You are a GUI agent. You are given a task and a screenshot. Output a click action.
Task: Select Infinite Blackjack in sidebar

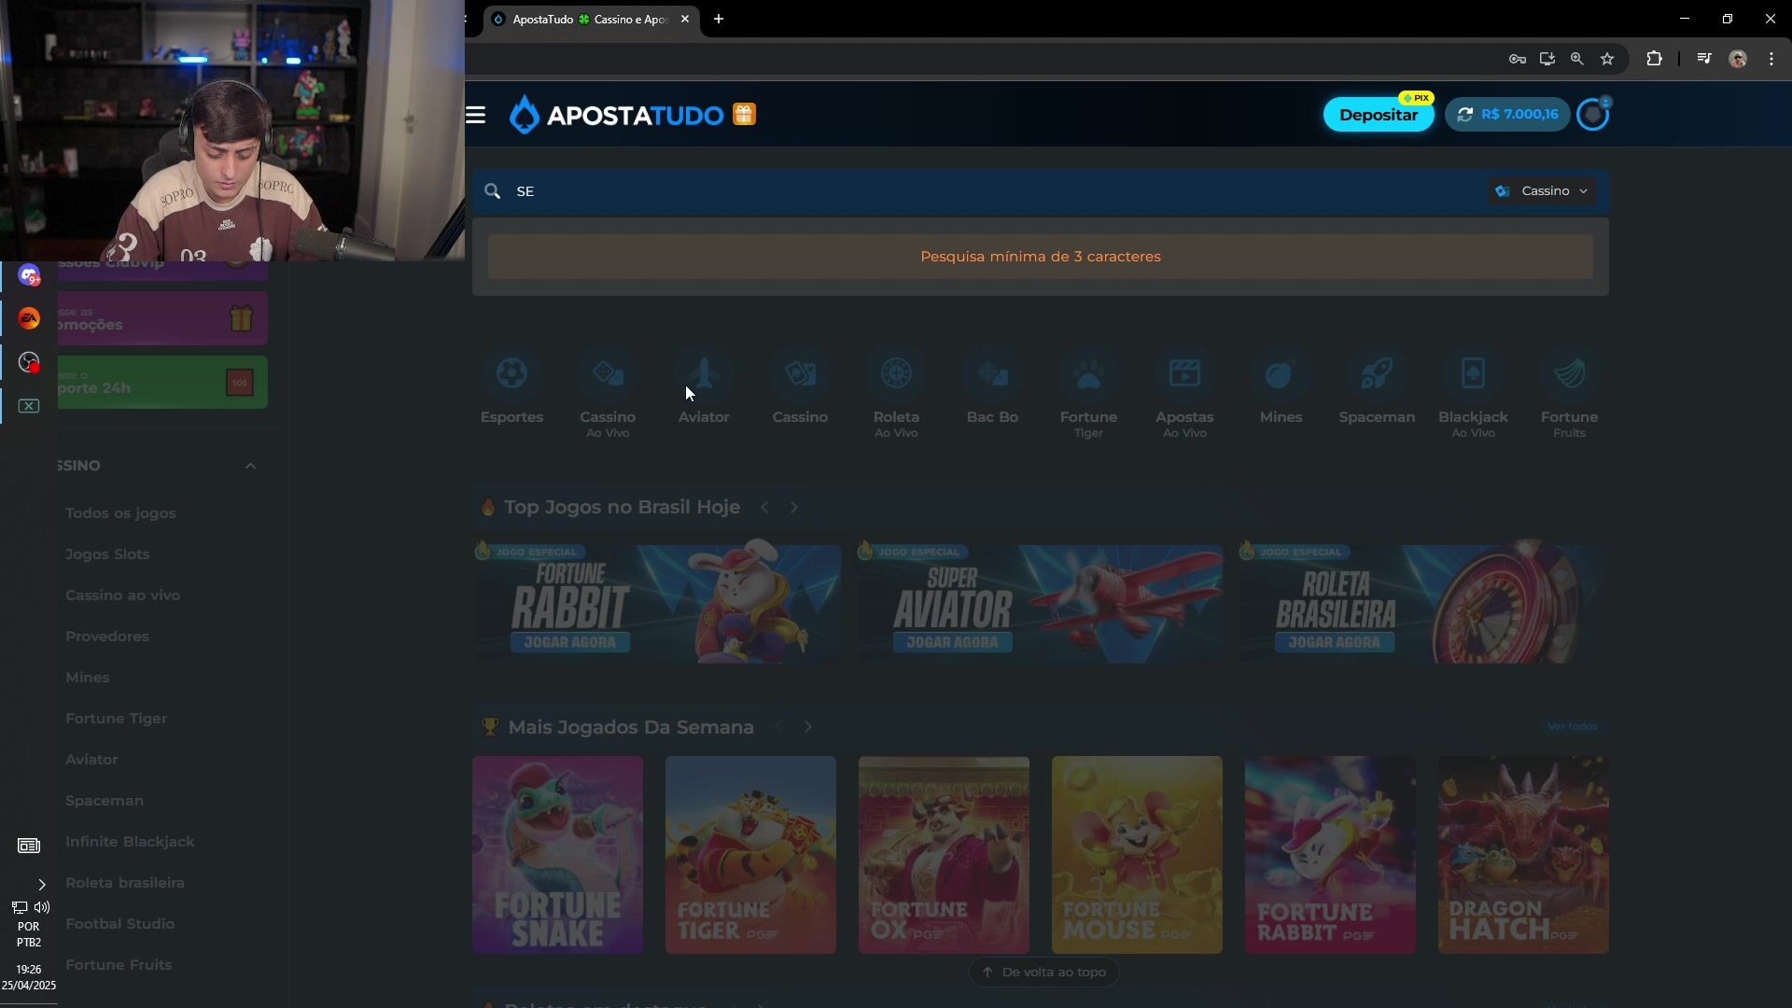[130, 842]
